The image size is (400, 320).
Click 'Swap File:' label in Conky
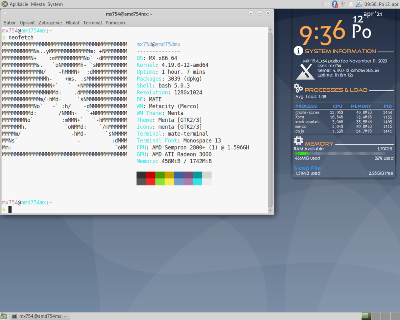[308, 168]
